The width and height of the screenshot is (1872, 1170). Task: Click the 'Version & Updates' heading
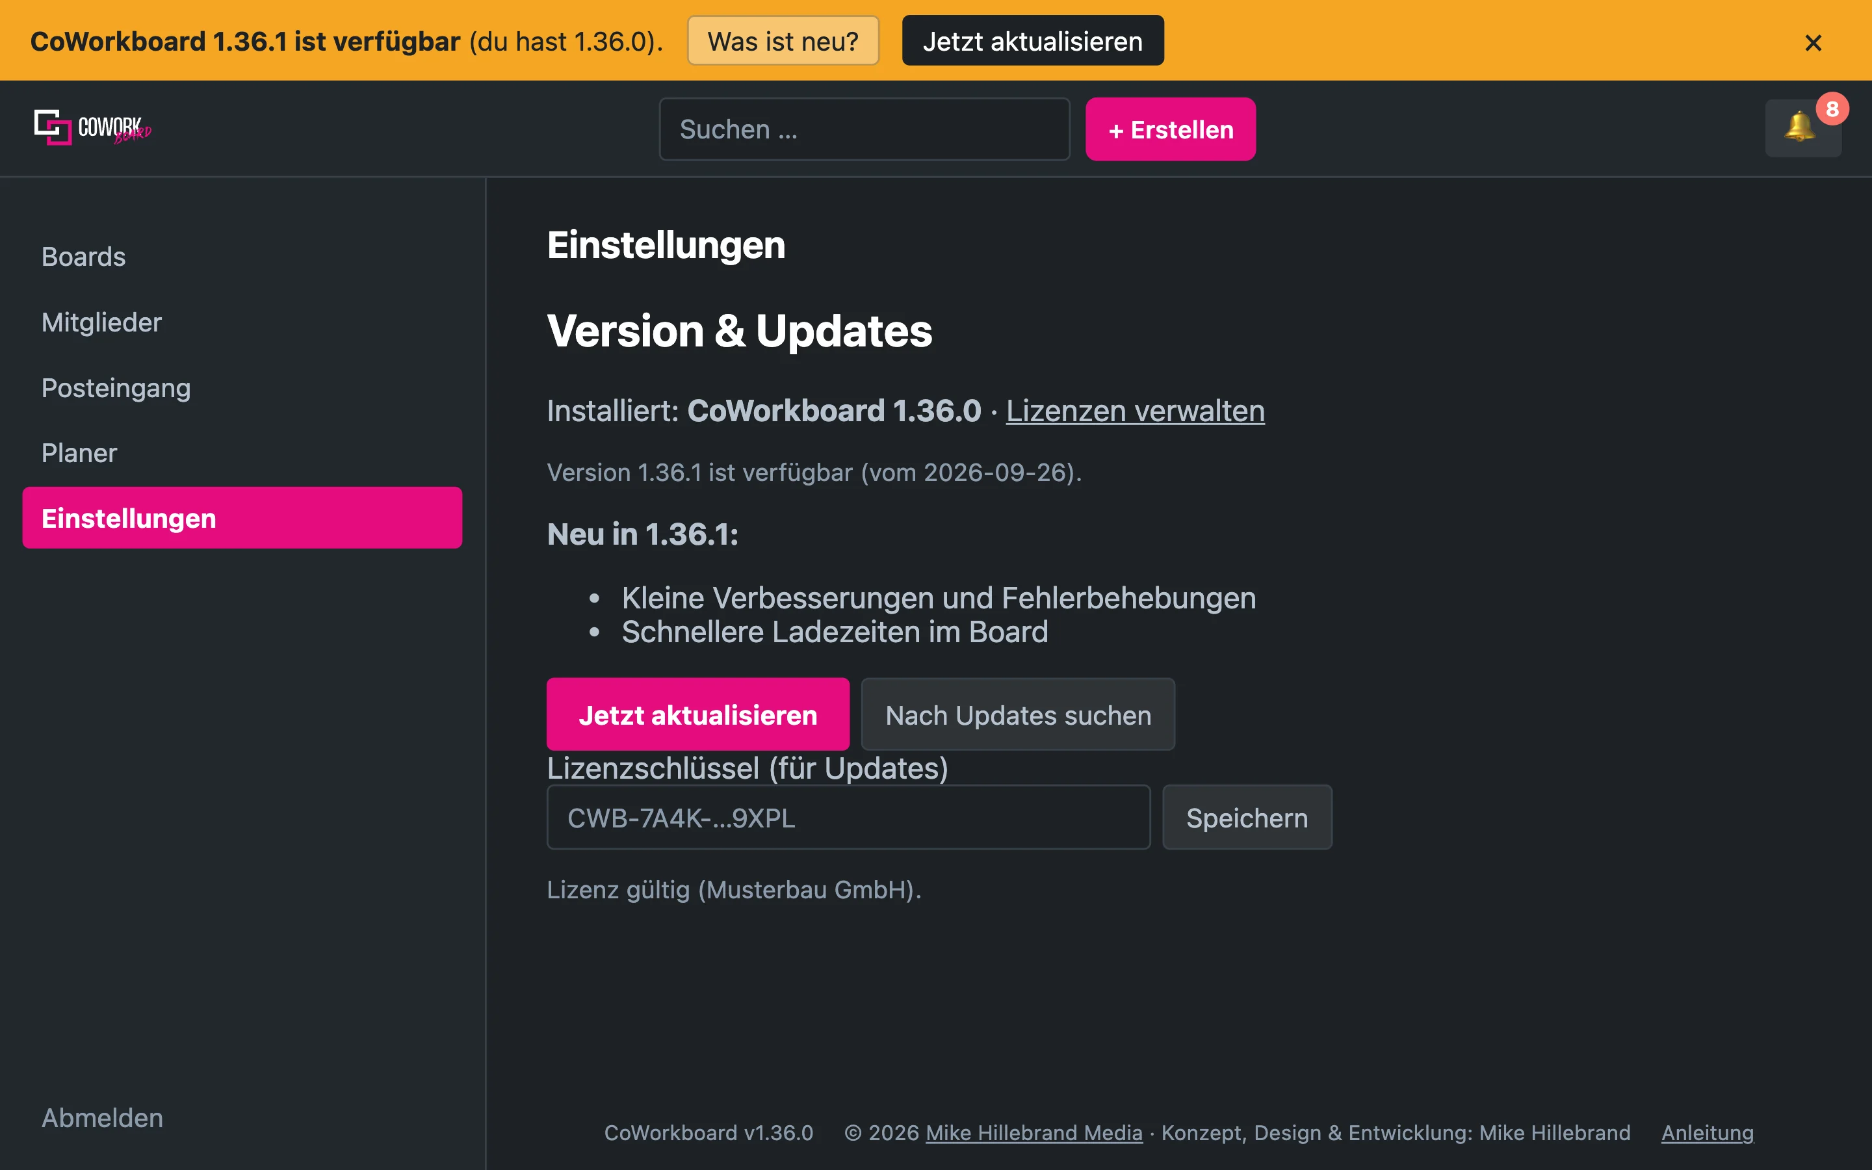740,331
